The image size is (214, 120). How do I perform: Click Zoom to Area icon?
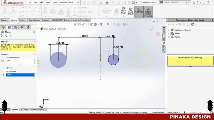(79, 24)
